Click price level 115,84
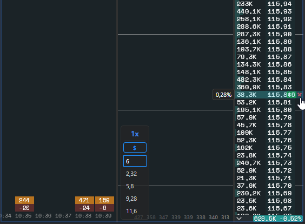This screenshot has width=305, height=224. click(x=280, y=80)
